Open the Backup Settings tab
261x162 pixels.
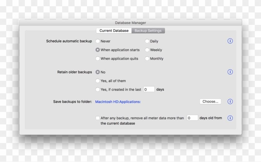148,31
